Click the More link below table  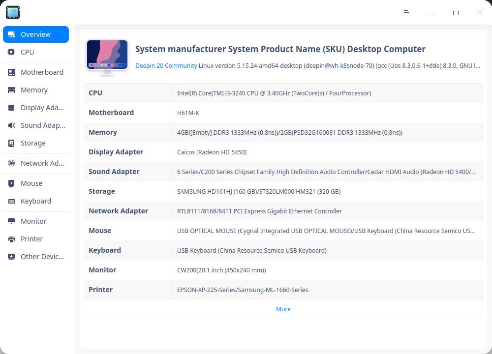point(283,309)
